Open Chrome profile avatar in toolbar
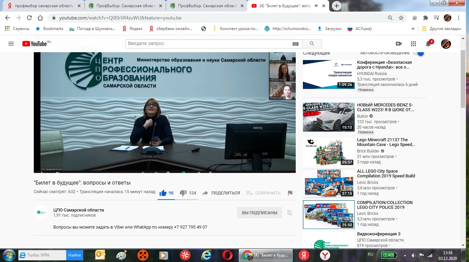 tap(448, 18)
